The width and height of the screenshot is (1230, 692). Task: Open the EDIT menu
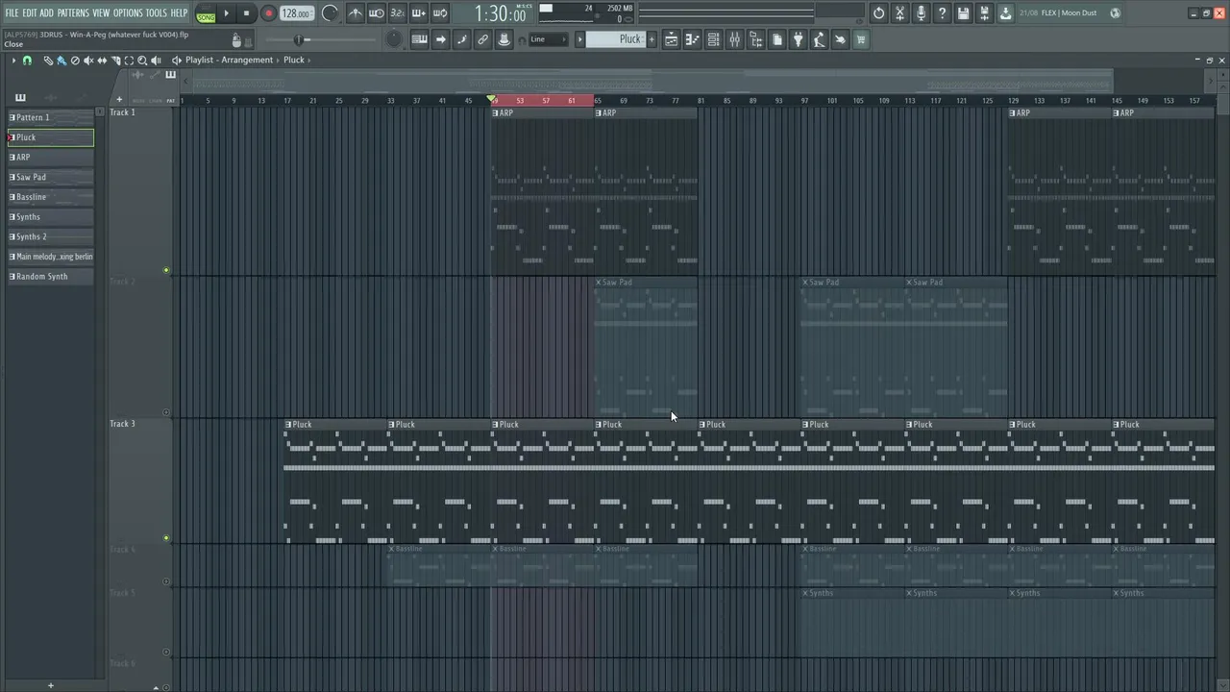[x=30, y=12]
